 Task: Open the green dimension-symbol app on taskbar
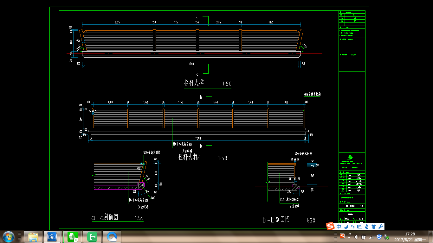92,237
